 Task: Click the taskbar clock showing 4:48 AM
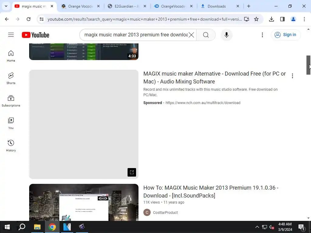[x=285, y=227]
